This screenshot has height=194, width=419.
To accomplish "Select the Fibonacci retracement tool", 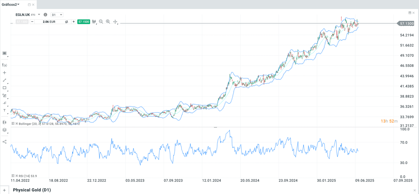I will (x=4, y=95).
